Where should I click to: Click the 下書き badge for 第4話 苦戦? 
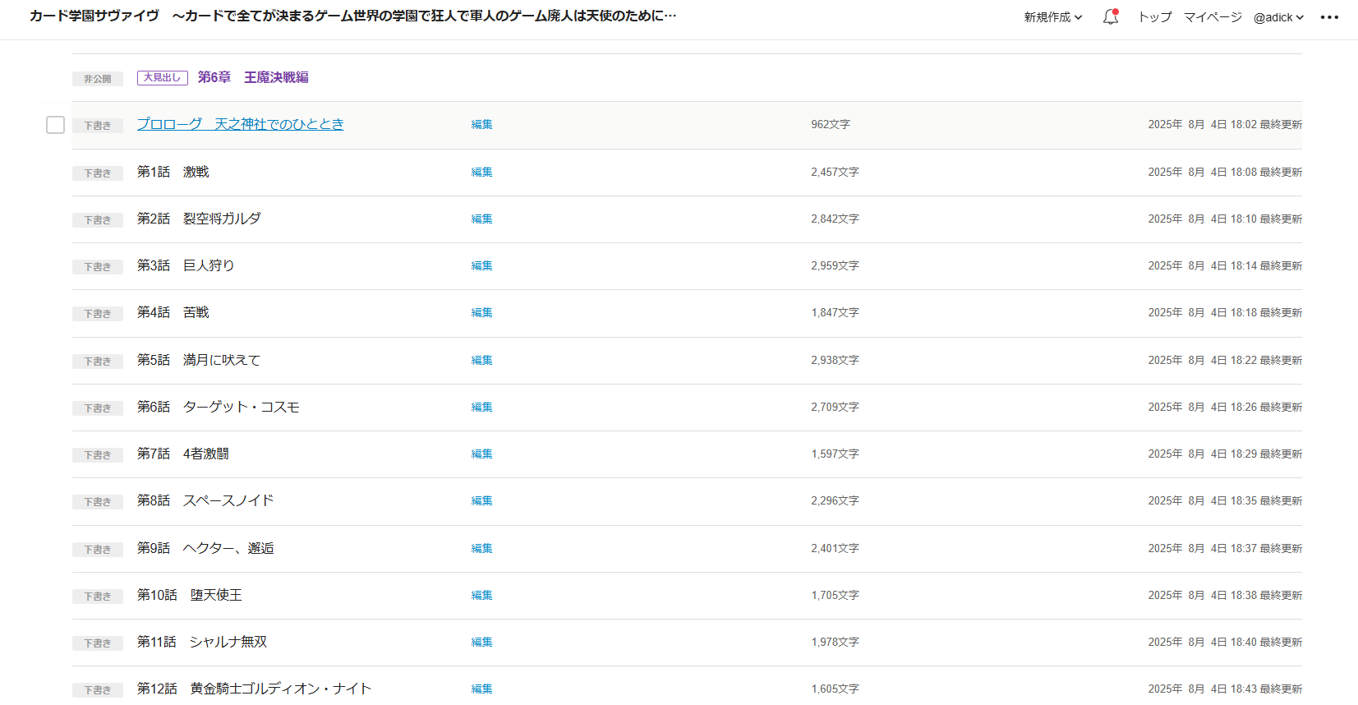point(97,314)
